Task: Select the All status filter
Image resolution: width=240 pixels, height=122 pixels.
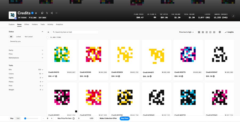Action: [11, 37]
